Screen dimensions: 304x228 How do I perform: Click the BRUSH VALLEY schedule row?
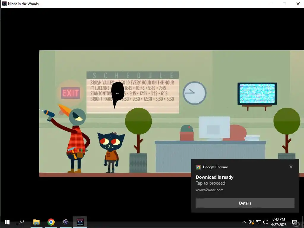click(132, 83)
